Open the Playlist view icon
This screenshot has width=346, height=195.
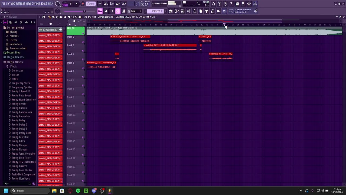pyautogui.click(x=171, y=11)
